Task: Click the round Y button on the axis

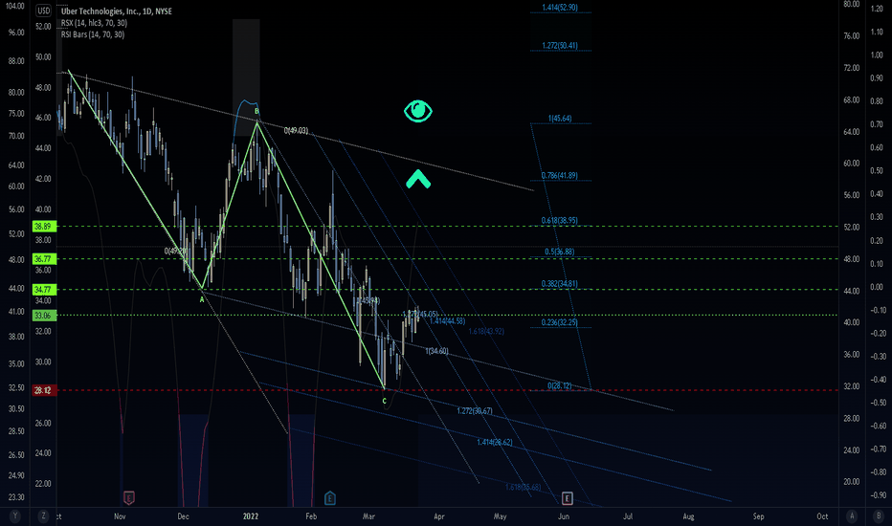Action: (x=14, y=516)
